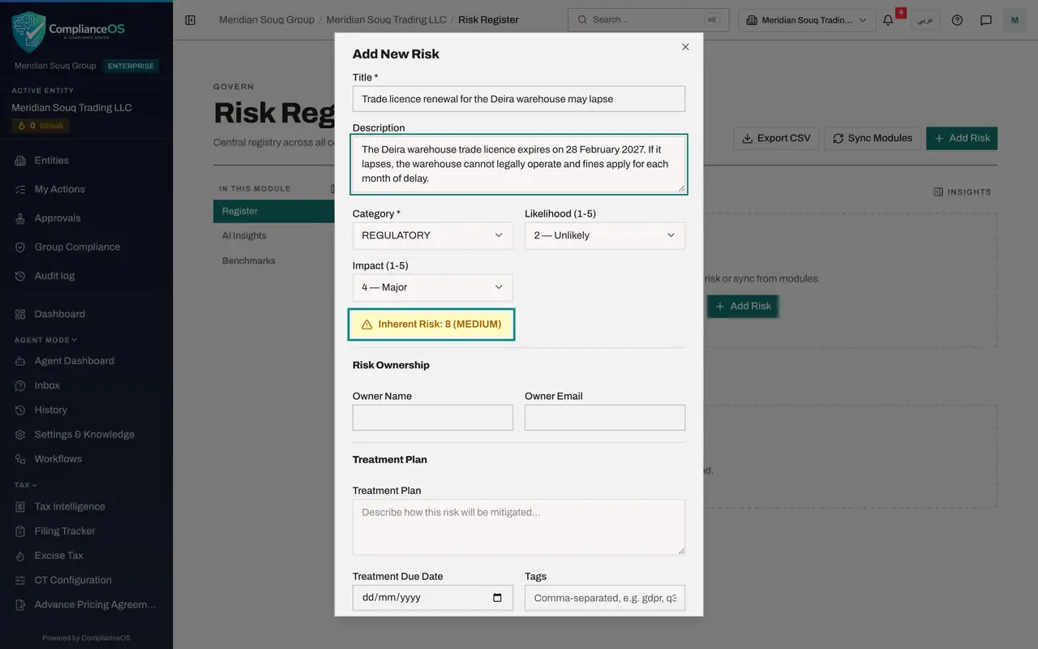Click the Dashboard grid icon
Screen dimensions: 1038x649
click(x=20, y=314)
